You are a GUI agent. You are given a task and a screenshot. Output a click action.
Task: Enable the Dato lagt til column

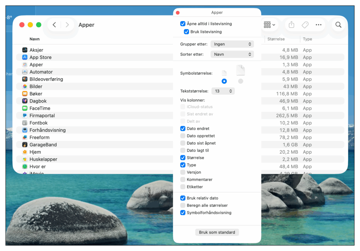coord(183,150)
